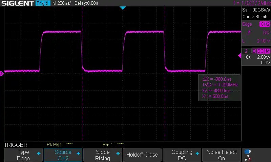Image resolution: width=271 pixels, height=162 pixels.
Task: Click the bandwidth limit B indicator
Action: click(254, 51)
